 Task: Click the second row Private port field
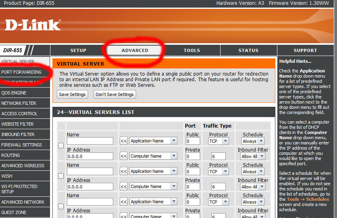click(x=193, y=187)
